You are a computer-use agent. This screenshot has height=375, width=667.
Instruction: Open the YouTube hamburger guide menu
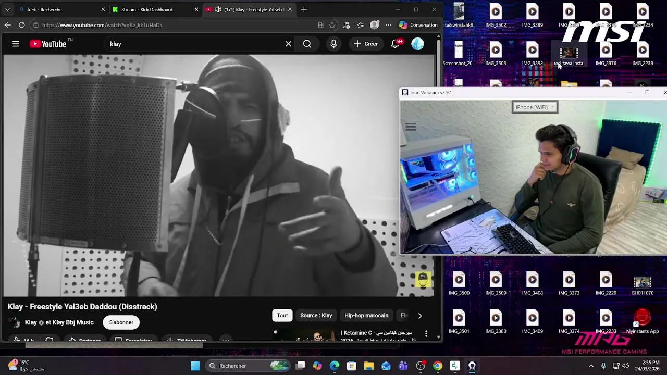pyautogui.click(x=16, y=44)
